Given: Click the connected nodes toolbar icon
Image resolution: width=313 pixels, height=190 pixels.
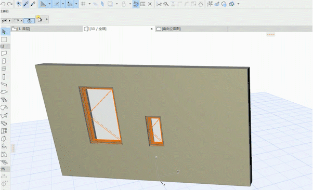Looking at the screenshot, I should coord(210,4).
